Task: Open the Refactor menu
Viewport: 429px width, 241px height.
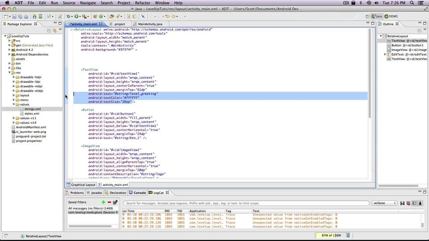Action: [x=142, y=3]
